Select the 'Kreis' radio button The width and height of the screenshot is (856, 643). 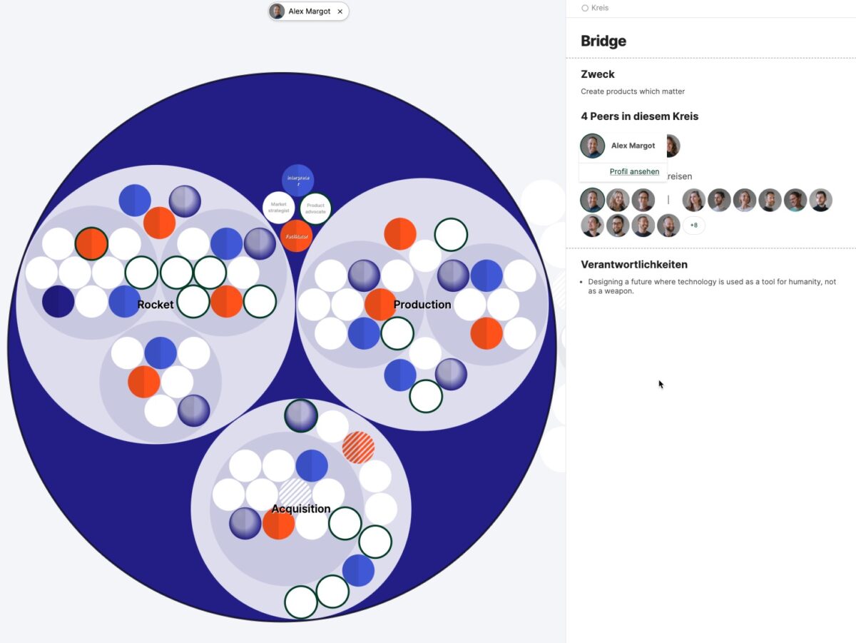click(x=586, y=7)
